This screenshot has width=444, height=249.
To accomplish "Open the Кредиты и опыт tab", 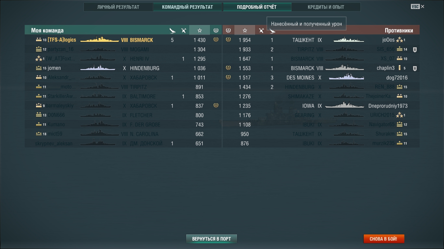I will [x=326, y=7].
